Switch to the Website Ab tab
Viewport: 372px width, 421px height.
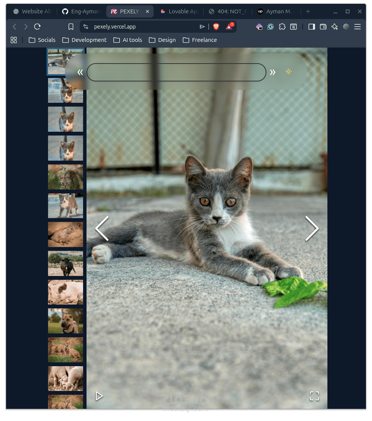32,11
